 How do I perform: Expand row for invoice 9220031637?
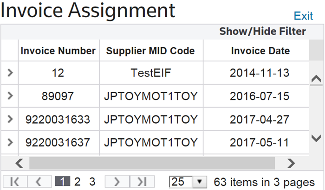click(x=10, y=142)
